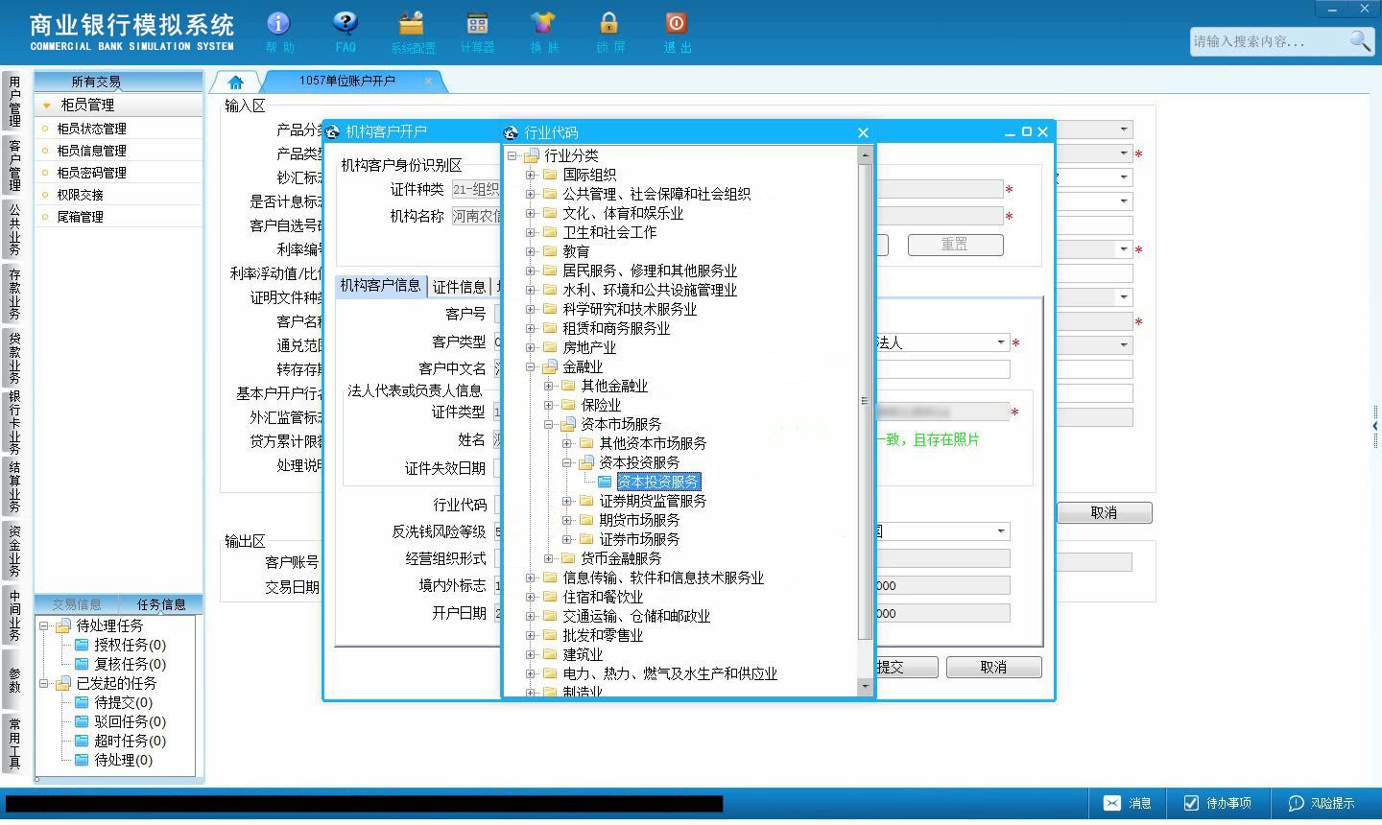Open 银行卡业务 side tab
The image size is (1382, 825).
(x=14, y=423)
